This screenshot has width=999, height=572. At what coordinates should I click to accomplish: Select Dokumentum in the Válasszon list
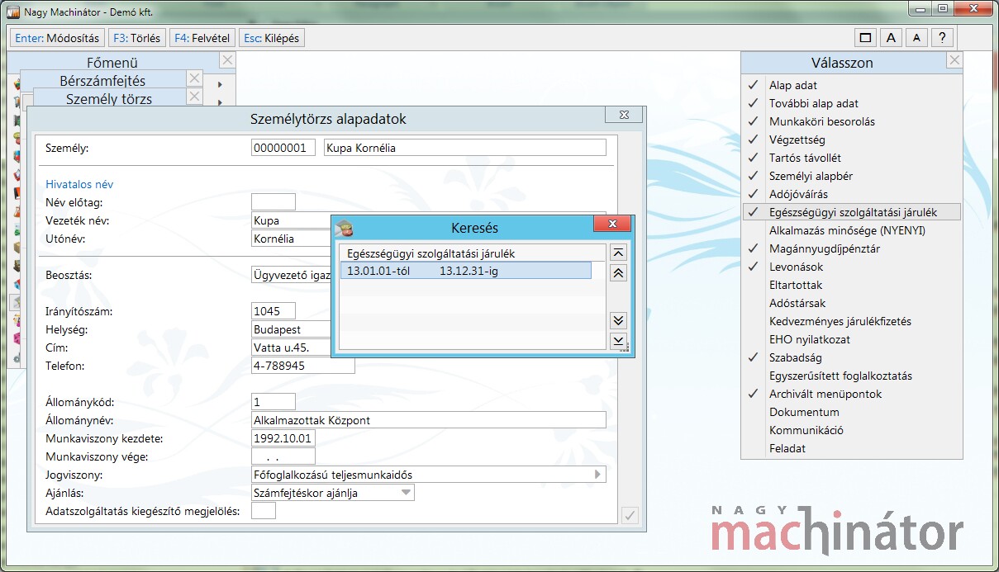(x=852, y=412)
